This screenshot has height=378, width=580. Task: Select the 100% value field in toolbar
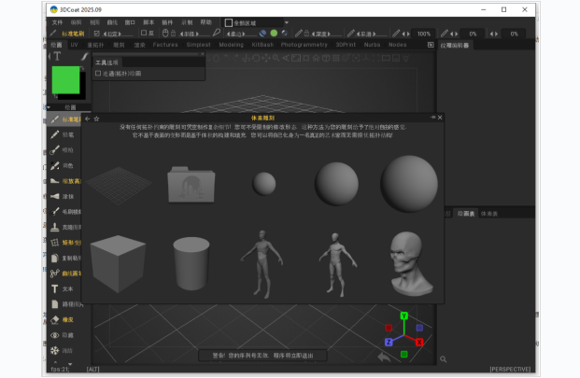[x=424, y=34]
